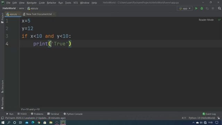Open the Python Console tool window
222x125 pixels.
coord(73,114)
